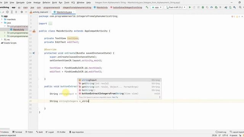Click the Apply Changes and Restart icon
Viewport: 244px width, 137px height.
tap(194, 7)
